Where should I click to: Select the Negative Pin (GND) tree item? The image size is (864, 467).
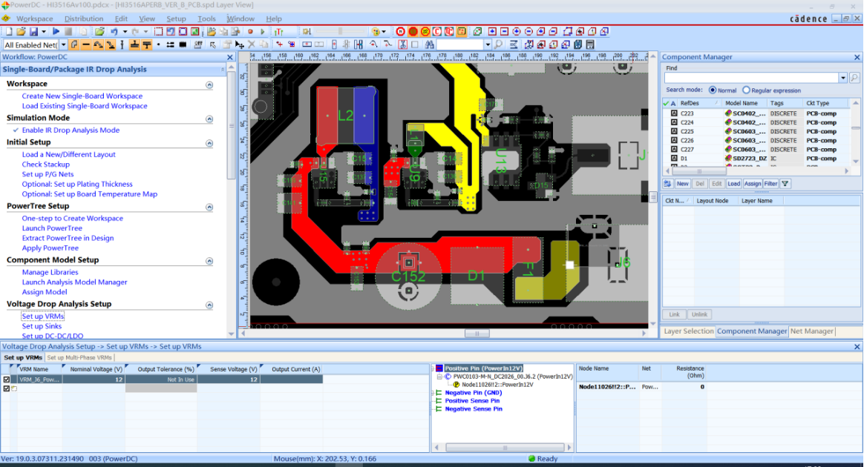[473, 393]
